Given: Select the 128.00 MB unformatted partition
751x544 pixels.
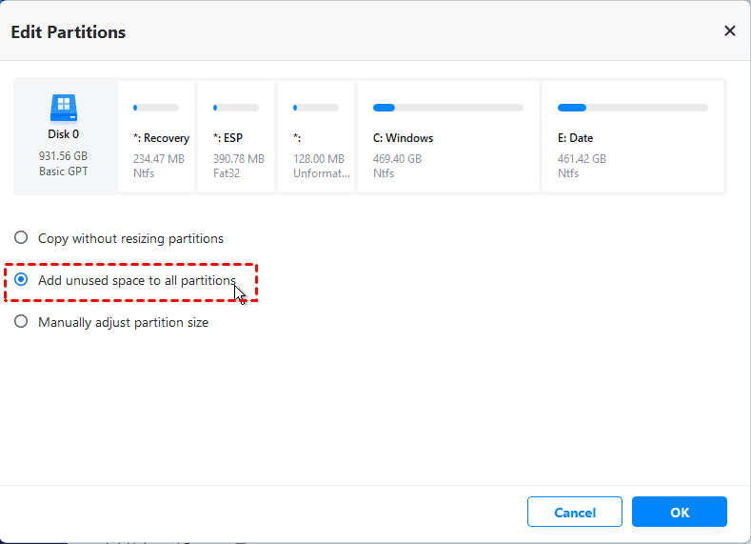Looking at the screenshot, I should (x=316, y=136).
